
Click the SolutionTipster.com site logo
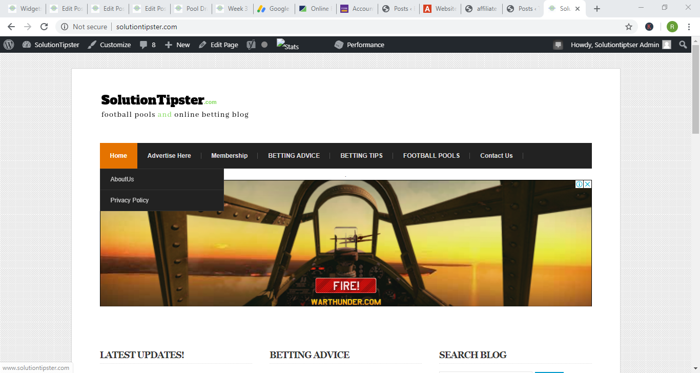tap(159, 99)
